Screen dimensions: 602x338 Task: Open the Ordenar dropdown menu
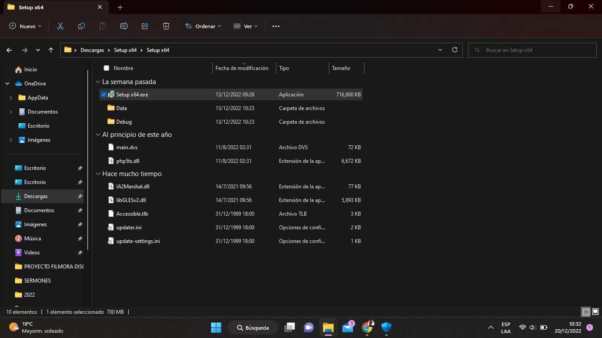point(203,26)
